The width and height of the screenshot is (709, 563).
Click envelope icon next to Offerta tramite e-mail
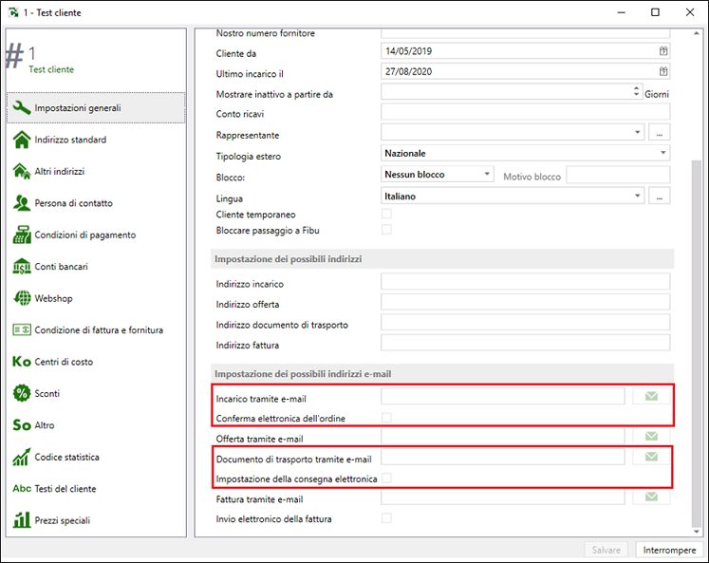pyautogui.click(x=651, y=437)
